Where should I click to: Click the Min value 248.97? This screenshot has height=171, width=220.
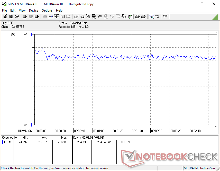pyautogui.click(x=23, y=142)
